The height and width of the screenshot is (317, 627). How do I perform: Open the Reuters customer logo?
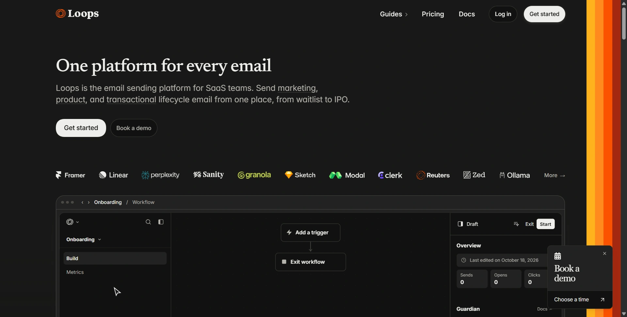click(433, 175)
